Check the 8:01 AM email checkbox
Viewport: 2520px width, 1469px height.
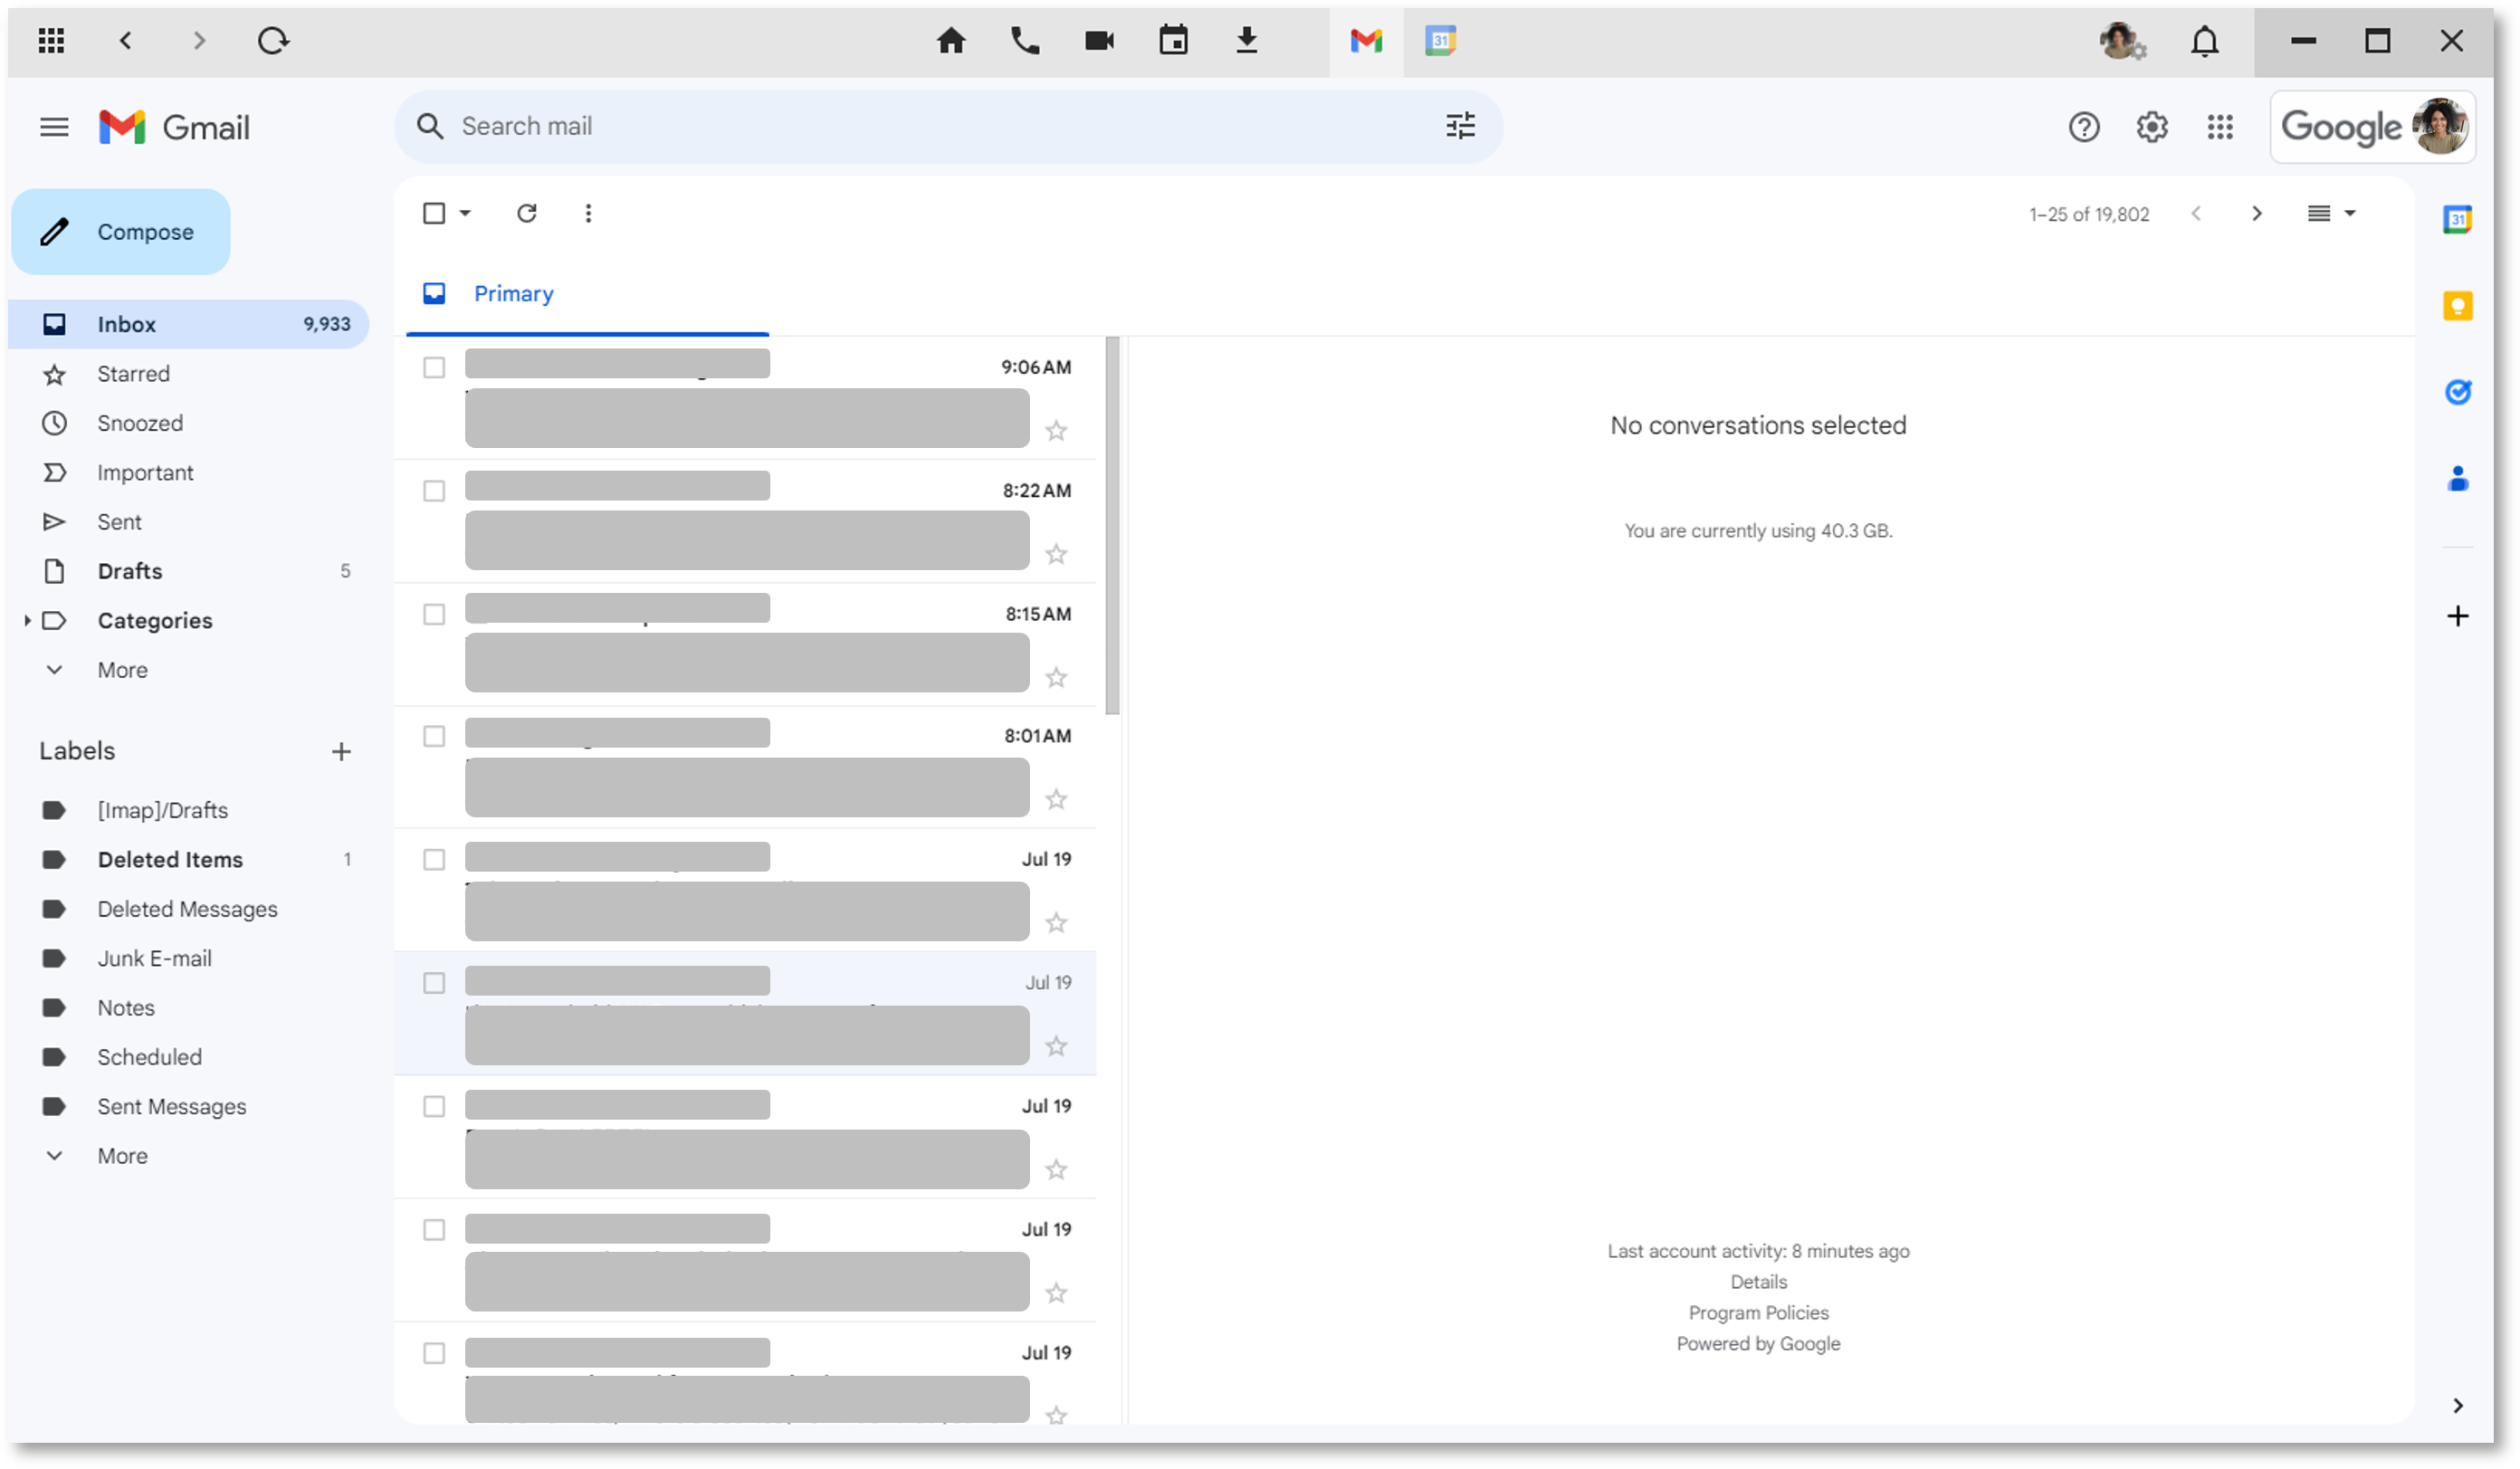coord(434,737)
